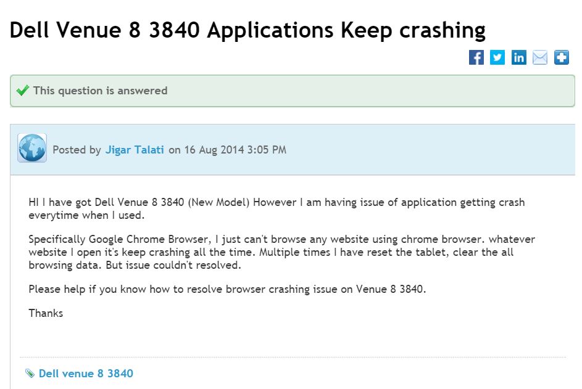This screenshot has height=389, width=582.
Task: Click the 'Posted by' label
Action: click(x=77, y=150)
